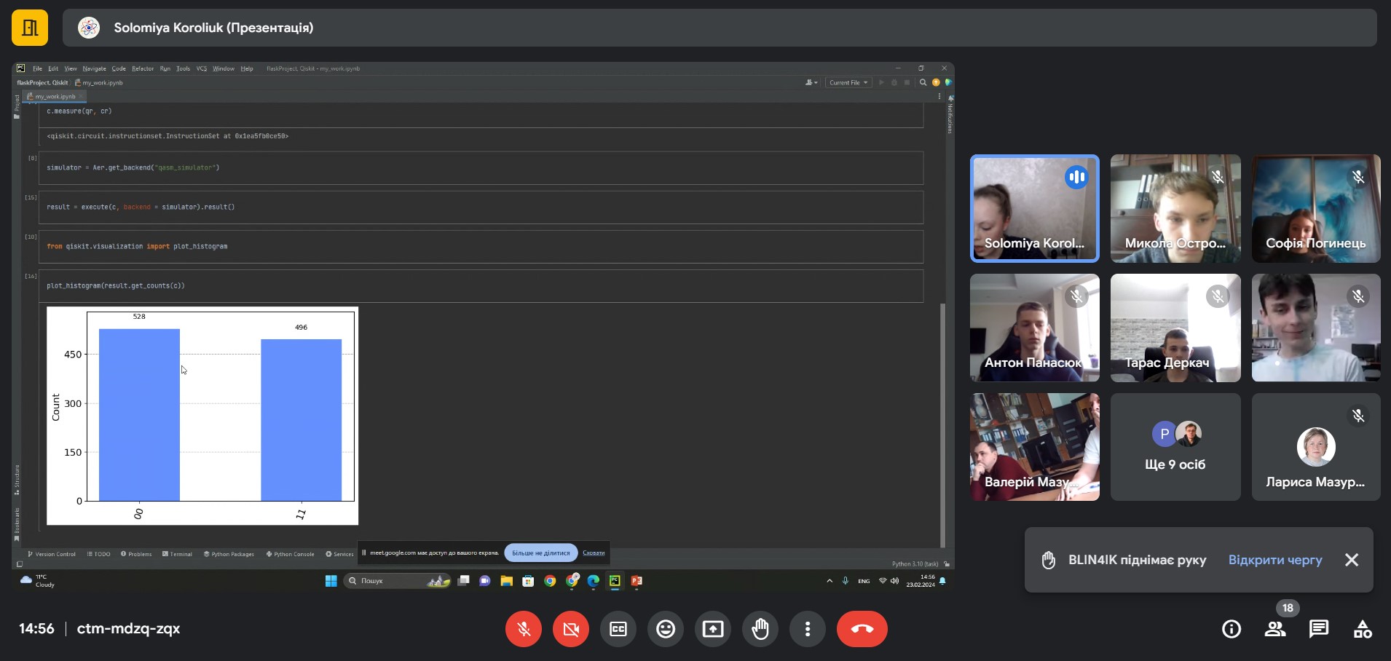Show the participants list
Image resolution: width=1391 pixels, height=661 pixels.
pos(1274,629)
